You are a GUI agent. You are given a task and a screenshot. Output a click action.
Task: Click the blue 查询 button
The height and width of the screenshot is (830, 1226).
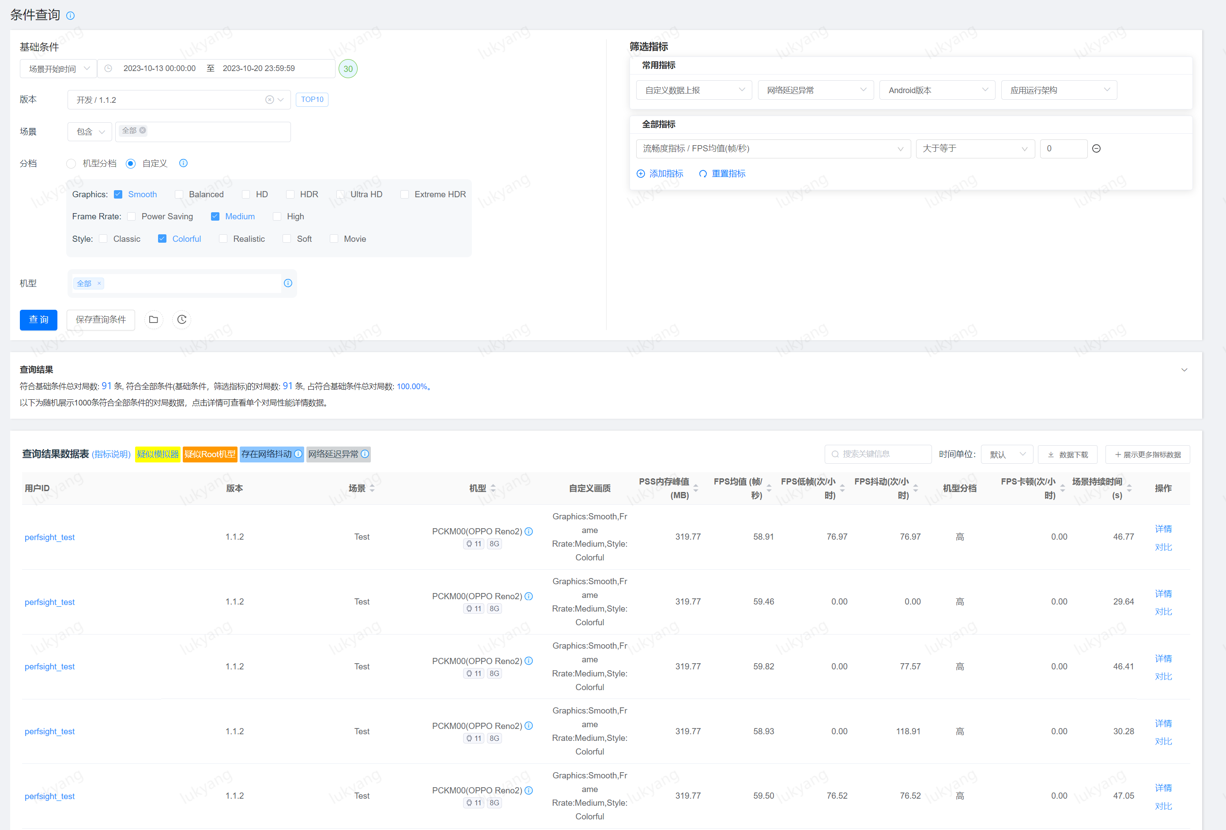(x=38, y=319)
